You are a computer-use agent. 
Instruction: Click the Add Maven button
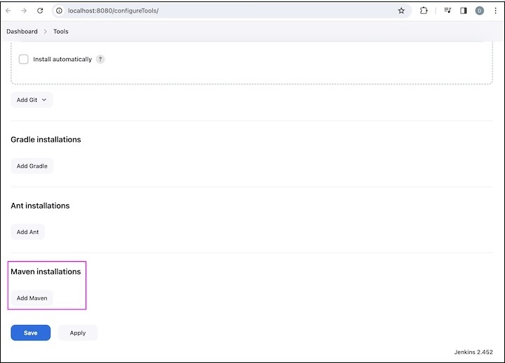pyautogui.click(x=32, y=298)
